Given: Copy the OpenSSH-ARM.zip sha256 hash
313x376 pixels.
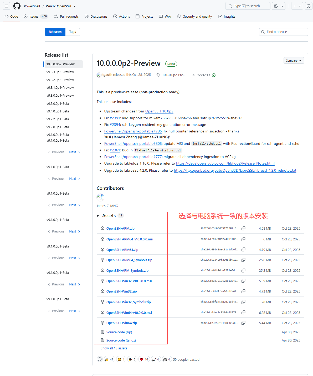Looking at the screenshot, I should tap(243, 228).
